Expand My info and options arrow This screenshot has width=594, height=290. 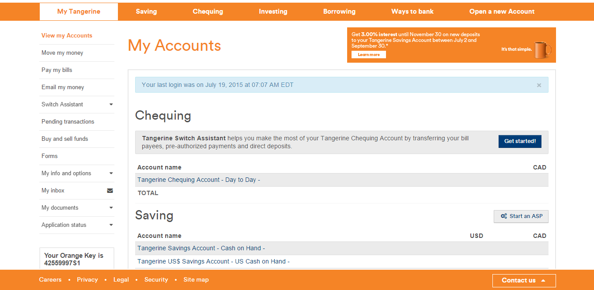pyautogui.click(x=111, y=173)
